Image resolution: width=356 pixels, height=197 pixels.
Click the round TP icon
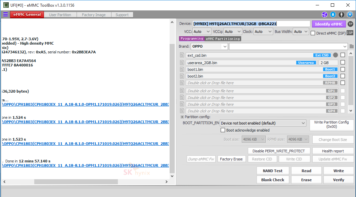pyautogui.click(x=350, y=24)
